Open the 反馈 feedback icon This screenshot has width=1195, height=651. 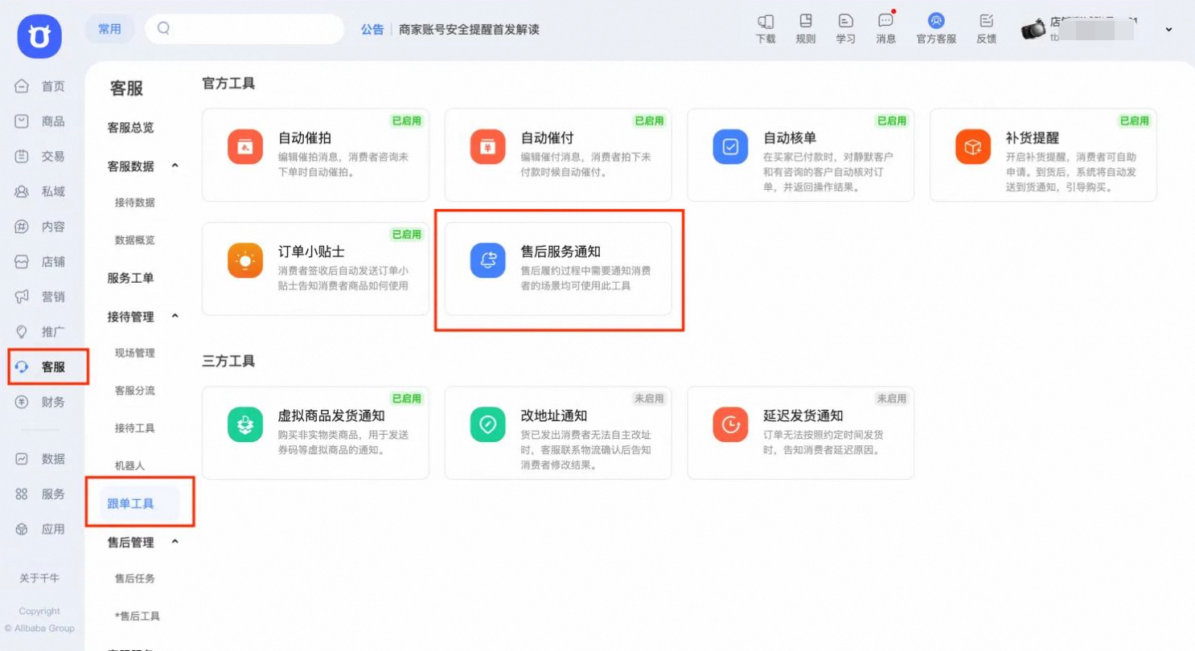[987, 22]
